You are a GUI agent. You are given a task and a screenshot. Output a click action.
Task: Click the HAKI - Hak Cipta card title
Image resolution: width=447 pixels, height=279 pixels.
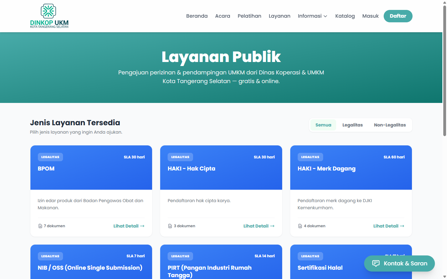(191, 169)
